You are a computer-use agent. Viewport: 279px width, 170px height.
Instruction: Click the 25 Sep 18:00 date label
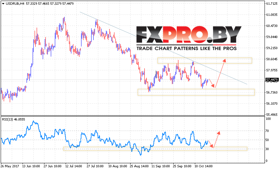(x=182, y=166)
